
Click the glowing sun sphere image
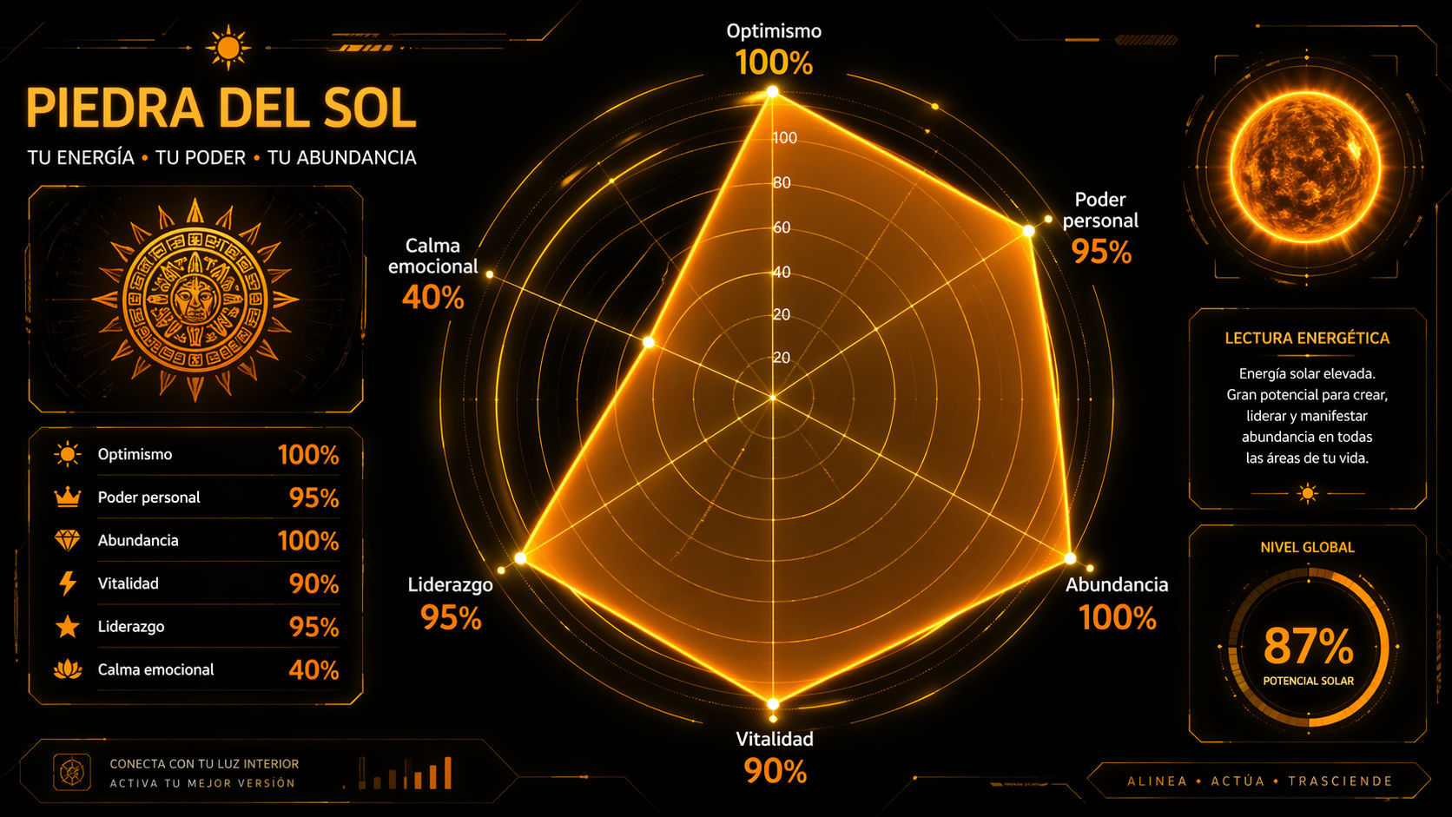click(1306, 166)
